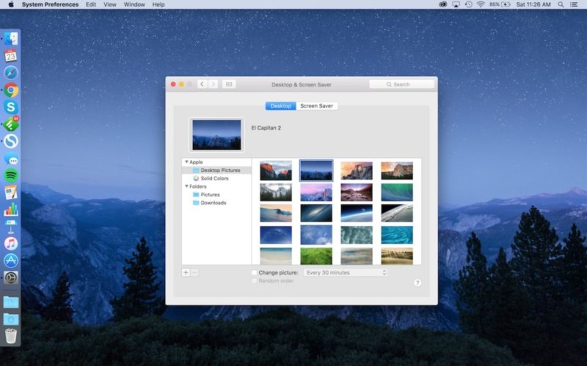Click the Wi-Fi status icon
This screenshot has width=587, height=366.
(480, 4)
